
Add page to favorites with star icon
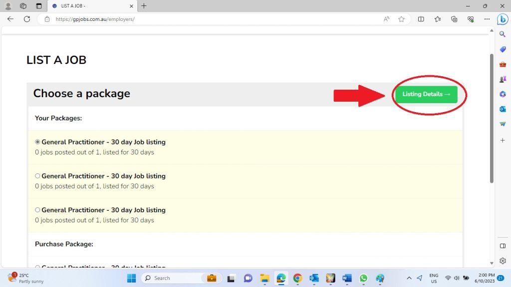[x=401, y=19]
